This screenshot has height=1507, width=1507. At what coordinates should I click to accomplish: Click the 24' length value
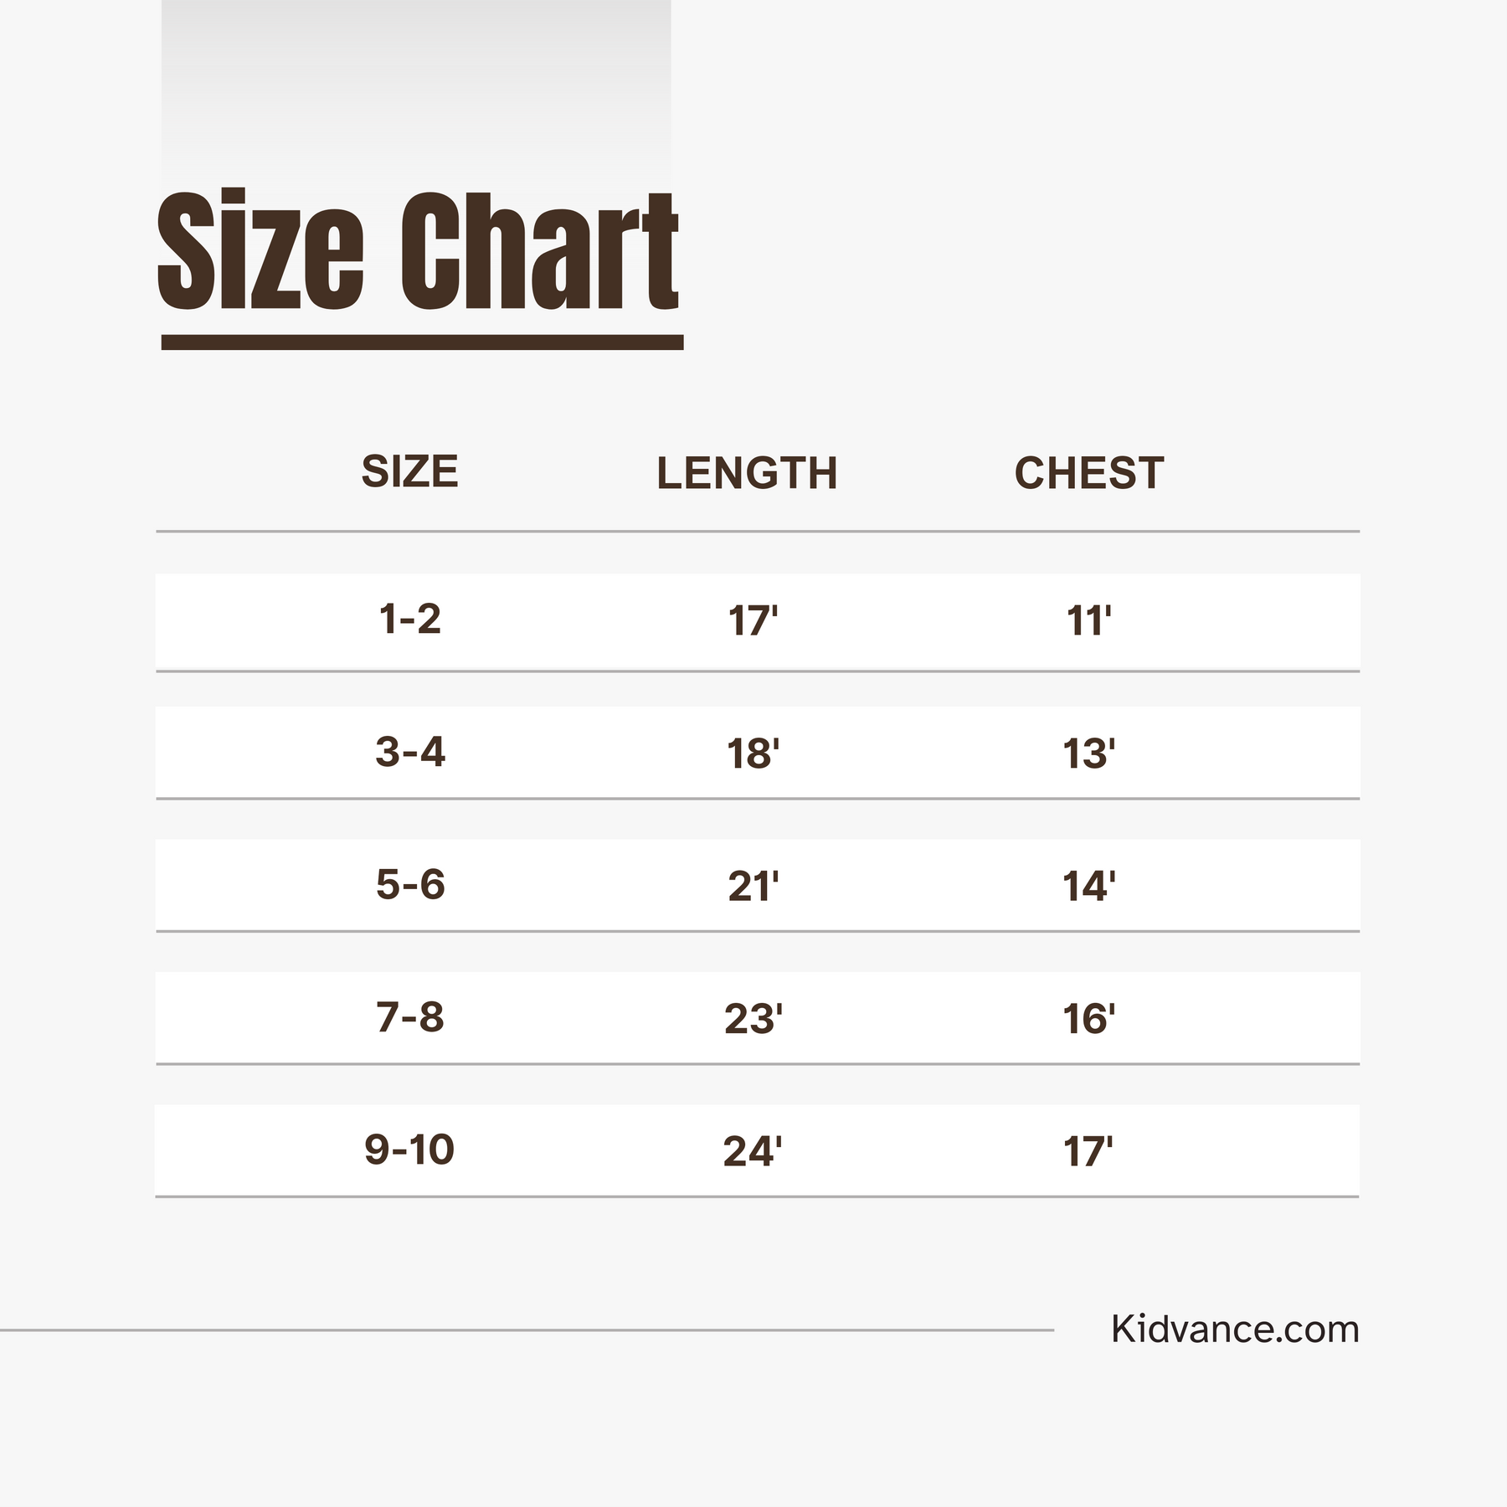coord(753,1152)
